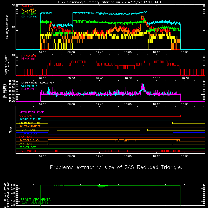Image resolution: width=208 pixels, height=208 pixels.
Task: Click the SAS Reduced Triangle problem message
Action: click(116, 167)
